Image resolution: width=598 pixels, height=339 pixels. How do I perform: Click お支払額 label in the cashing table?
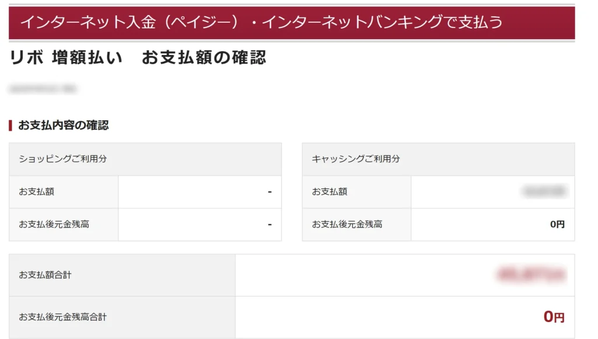(329, 191)
